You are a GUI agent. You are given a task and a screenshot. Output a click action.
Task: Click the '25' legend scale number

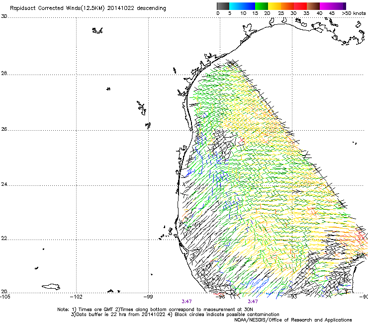[x=281, y=13]
